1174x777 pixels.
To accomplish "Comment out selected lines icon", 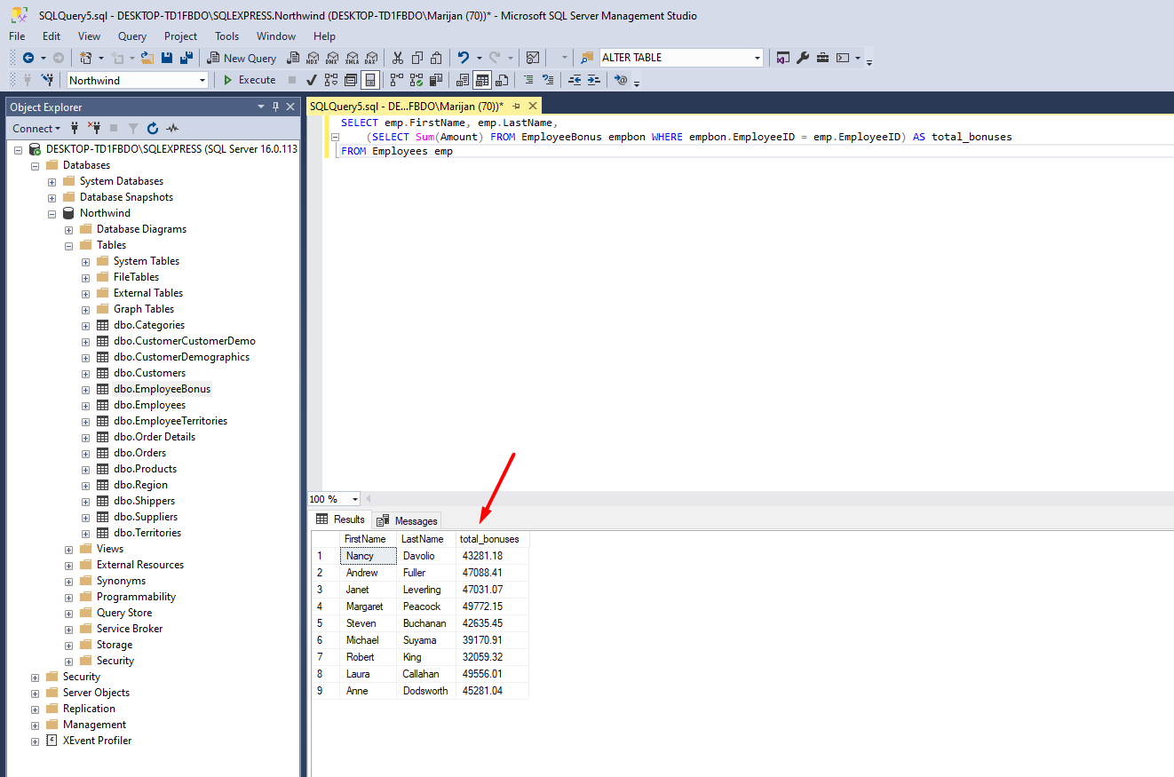I will [528, 80].
